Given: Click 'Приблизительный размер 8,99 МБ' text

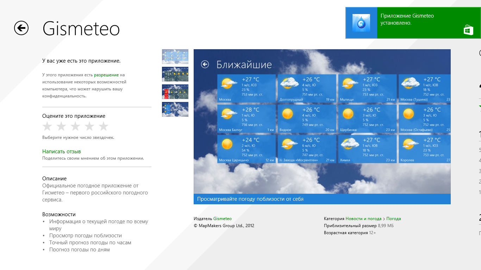Looking at the screenshot, I should point(359,226).
